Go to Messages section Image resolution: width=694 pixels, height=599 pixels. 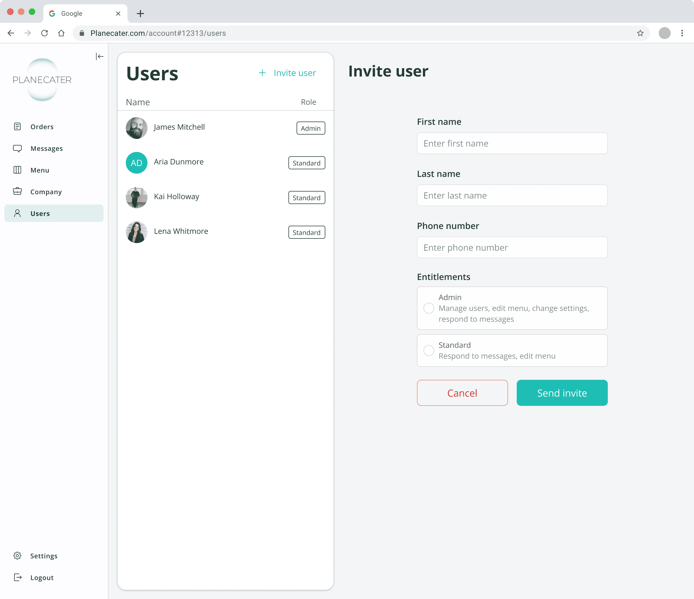tap(46, 148)
